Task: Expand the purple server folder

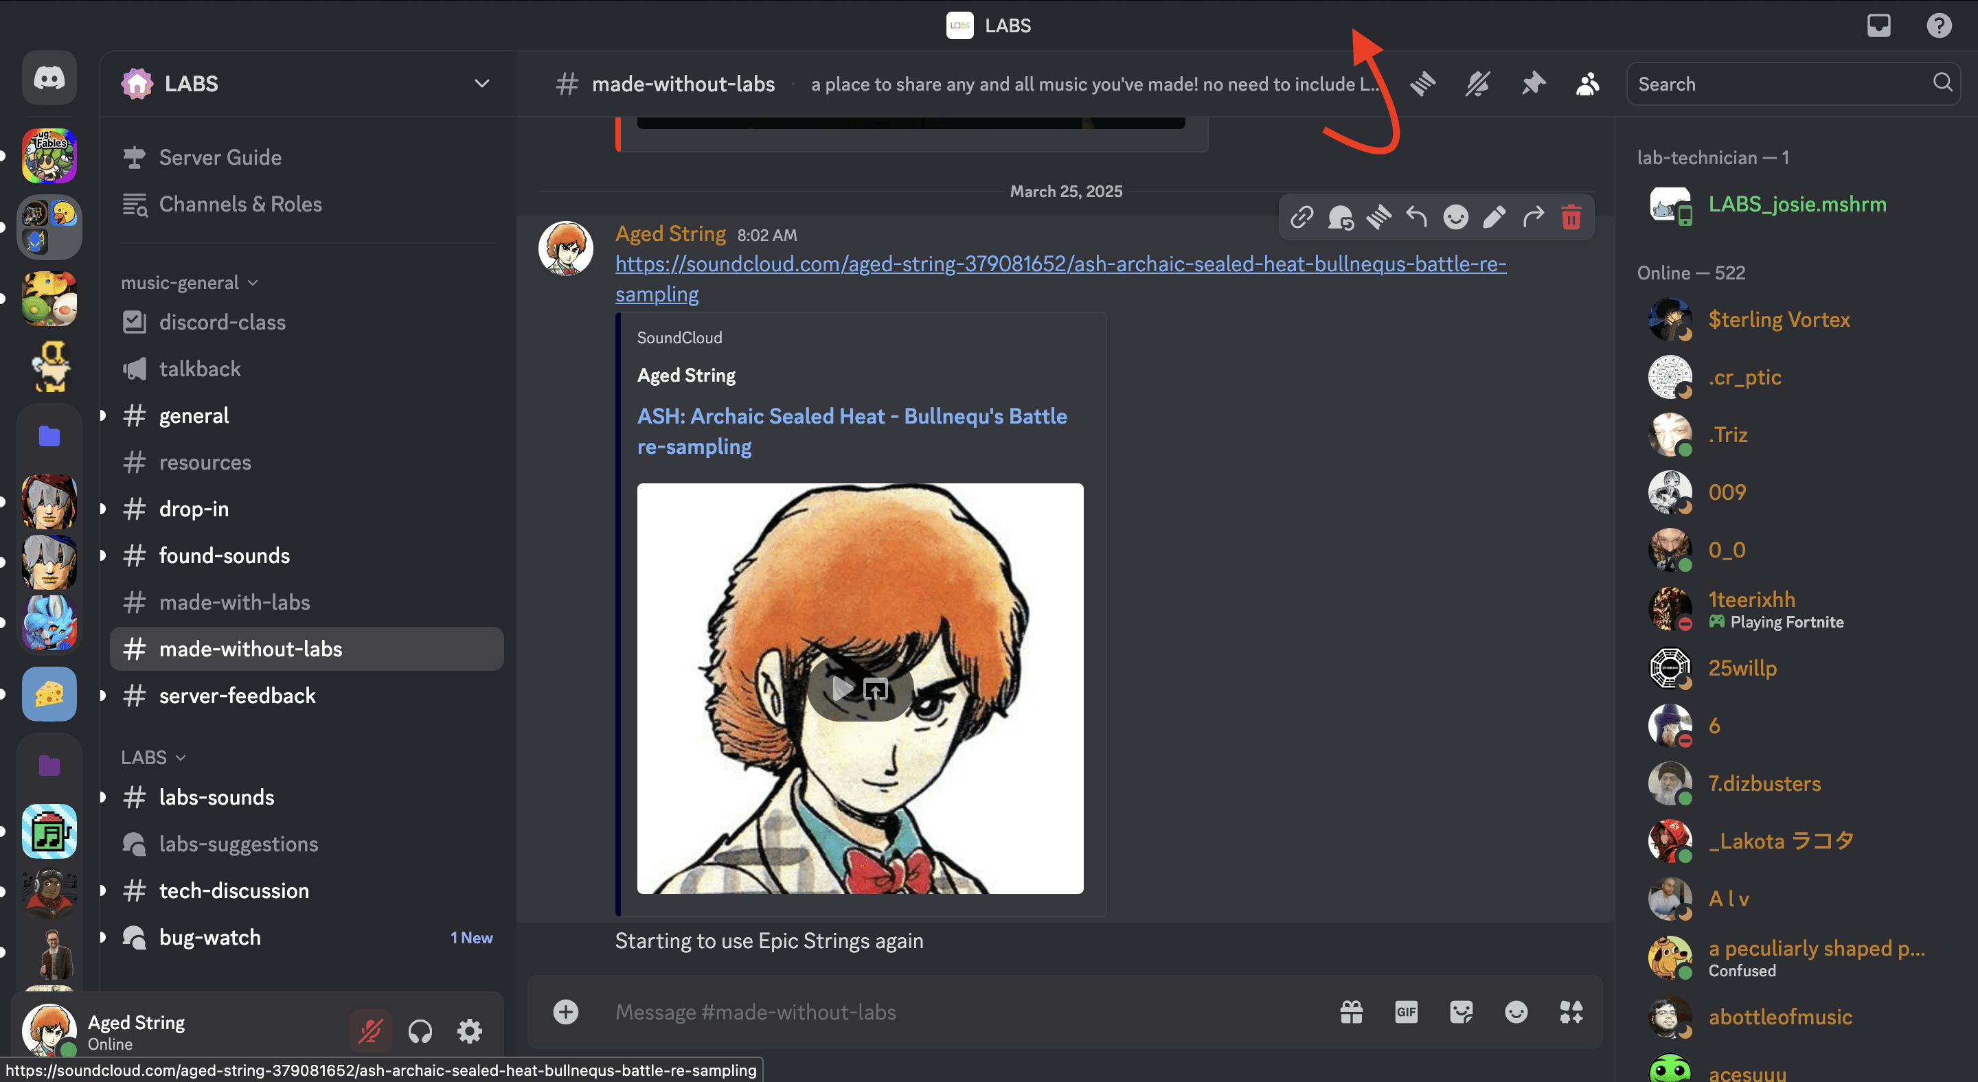Action: 49,765
